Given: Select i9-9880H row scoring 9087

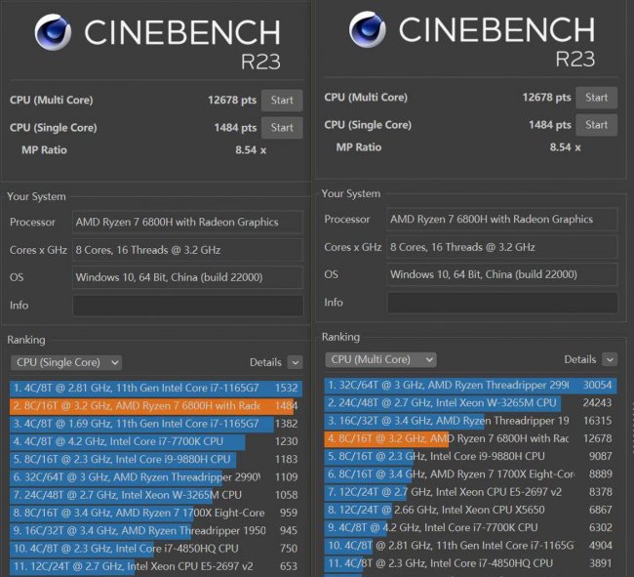Looking at the screenshot, I should click(x=470, y=456).
